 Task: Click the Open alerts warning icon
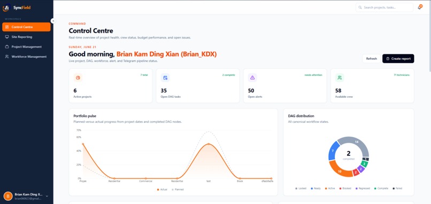(x=252, y=77)
